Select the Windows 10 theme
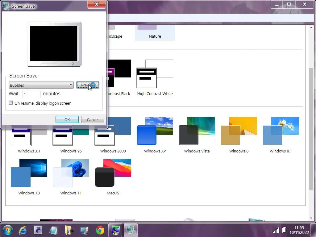The height and width of the screenshot is (237, 316). pyautogui.click(x=29, y=177)
